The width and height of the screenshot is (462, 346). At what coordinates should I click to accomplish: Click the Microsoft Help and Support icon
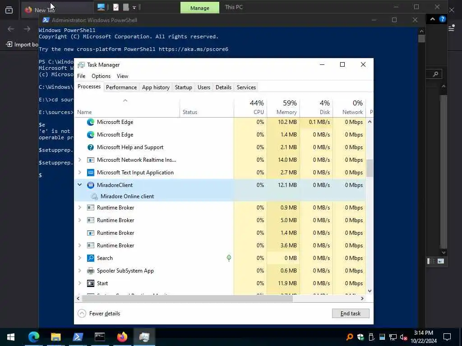click(90, 147)
